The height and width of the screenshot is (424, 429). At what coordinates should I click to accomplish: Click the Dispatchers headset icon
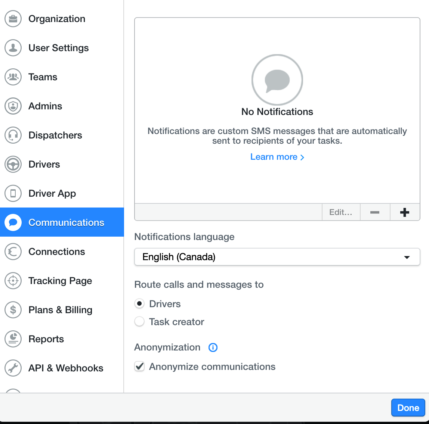click(13, 135)
